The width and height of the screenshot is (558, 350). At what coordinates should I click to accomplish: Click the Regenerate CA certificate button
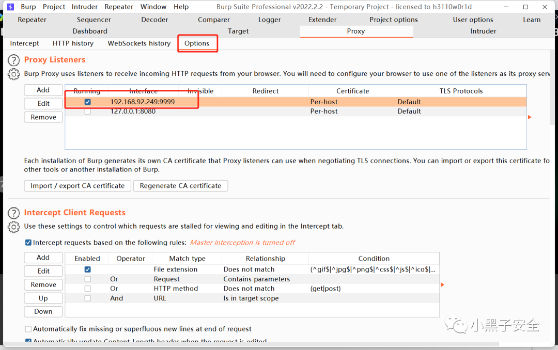click(x=180, y=186)
